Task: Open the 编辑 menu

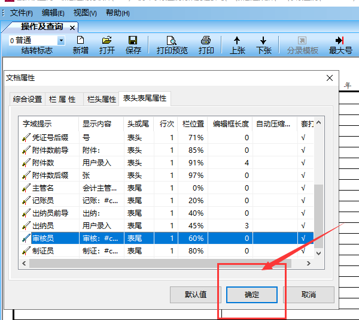Action: click(53, 13)
